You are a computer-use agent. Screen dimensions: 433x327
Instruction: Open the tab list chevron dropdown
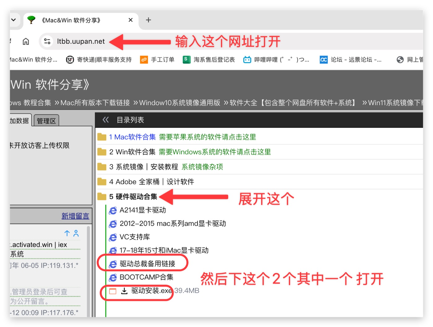click(14, 20)
